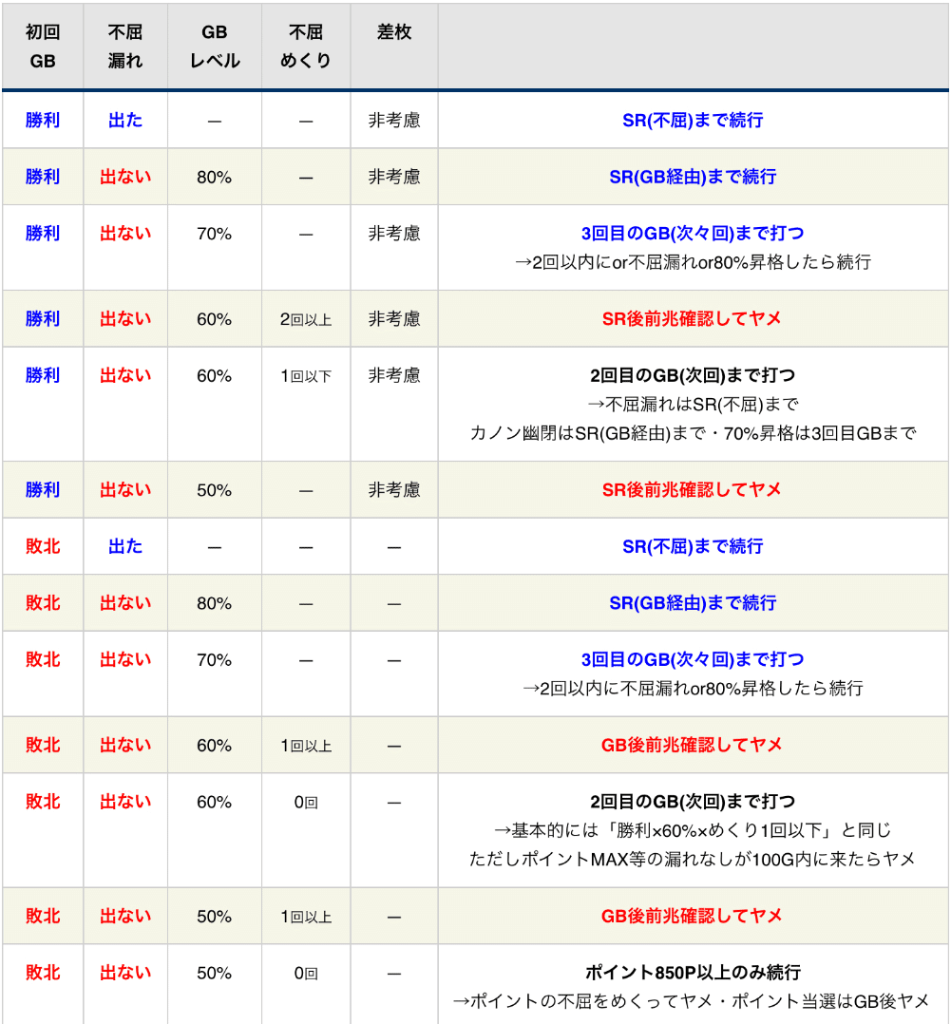The width and height of the screenshot is (951, 1024).
Task: Click the text ポイント850P以上のみ続行
Action: [x=693, y=973]
